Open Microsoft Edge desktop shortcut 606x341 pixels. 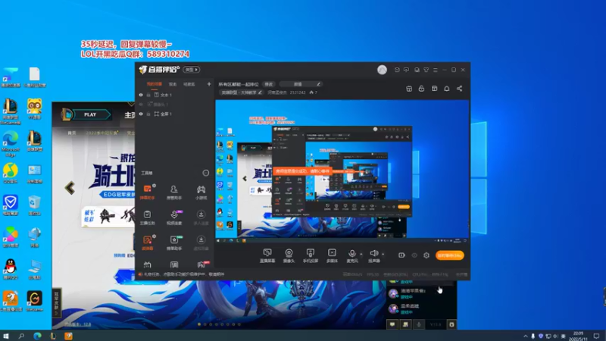tap(11, 143)
